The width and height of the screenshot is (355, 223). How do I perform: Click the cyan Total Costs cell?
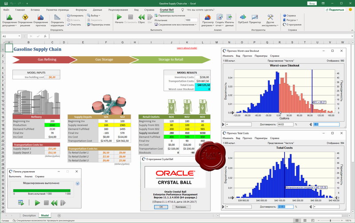203,85
